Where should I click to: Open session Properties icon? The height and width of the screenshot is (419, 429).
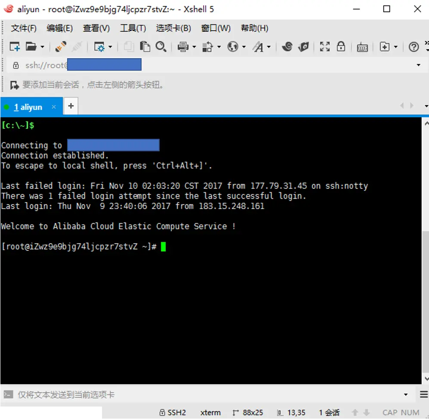tap(99, 47)
